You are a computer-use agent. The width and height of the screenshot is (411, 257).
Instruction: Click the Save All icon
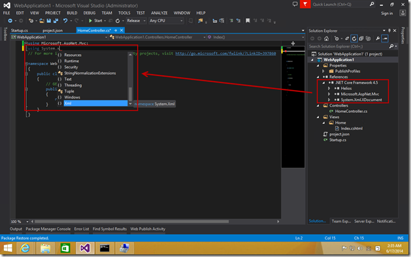[56, 21]
